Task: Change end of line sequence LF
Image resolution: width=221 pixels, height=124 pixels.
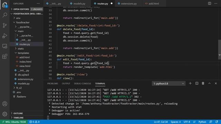Action: (x=194, y=122)
